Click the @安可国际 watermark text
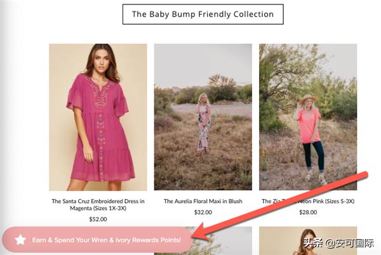This screenshot has width=381, height=255. click(349, 242)
